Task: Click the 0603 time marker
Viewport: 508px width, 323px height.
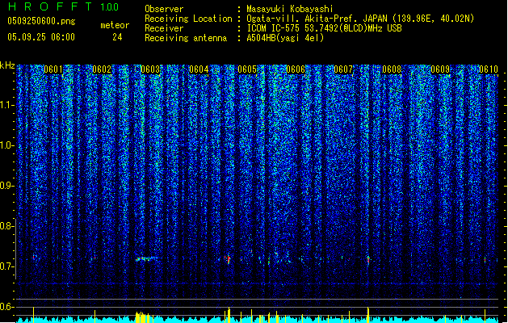Action: tap(150, 69)
